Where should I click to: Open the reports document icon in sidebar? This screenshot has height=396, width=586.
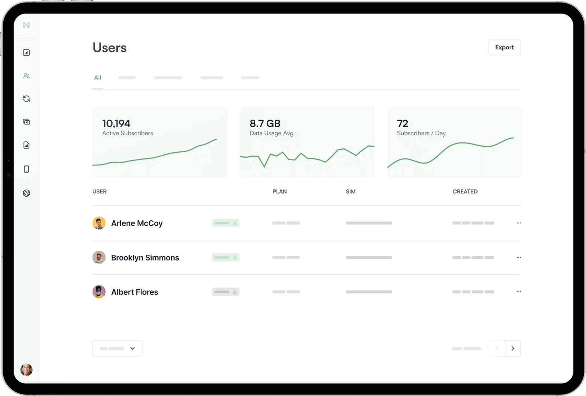(x=26, y=145)
